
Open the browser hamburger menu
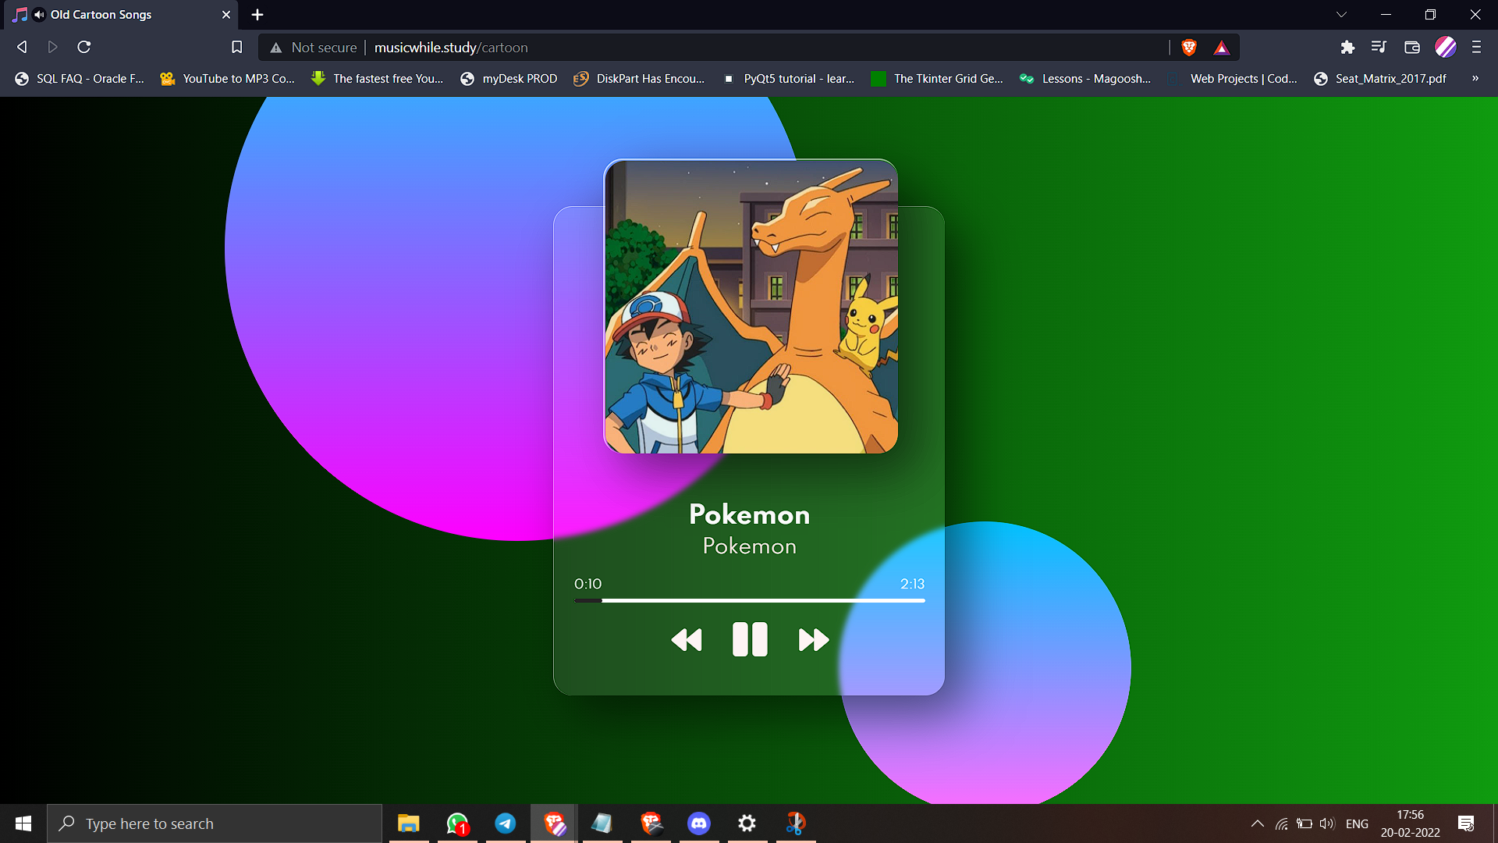pos(1476,48)
